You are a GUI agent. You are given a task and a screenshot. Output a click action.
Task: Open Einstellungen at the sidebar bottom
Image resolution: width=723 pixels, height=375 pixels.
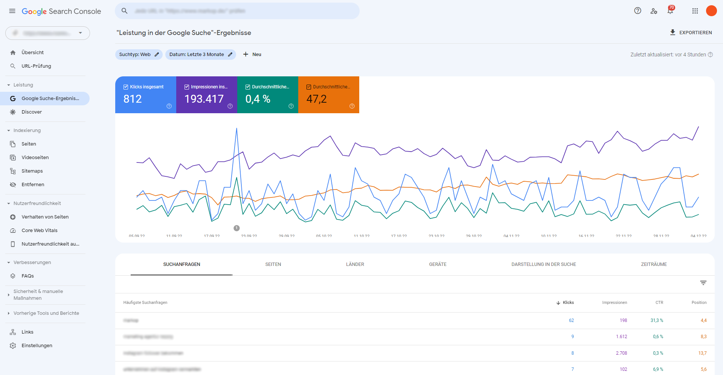tap(37, 345)
